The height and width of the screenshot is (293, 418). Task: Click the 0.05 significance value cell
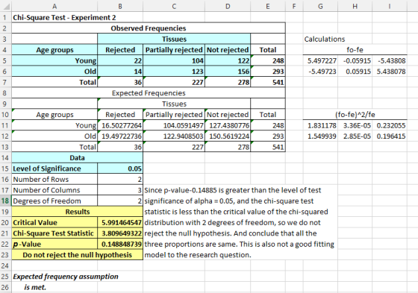[120, 168]
